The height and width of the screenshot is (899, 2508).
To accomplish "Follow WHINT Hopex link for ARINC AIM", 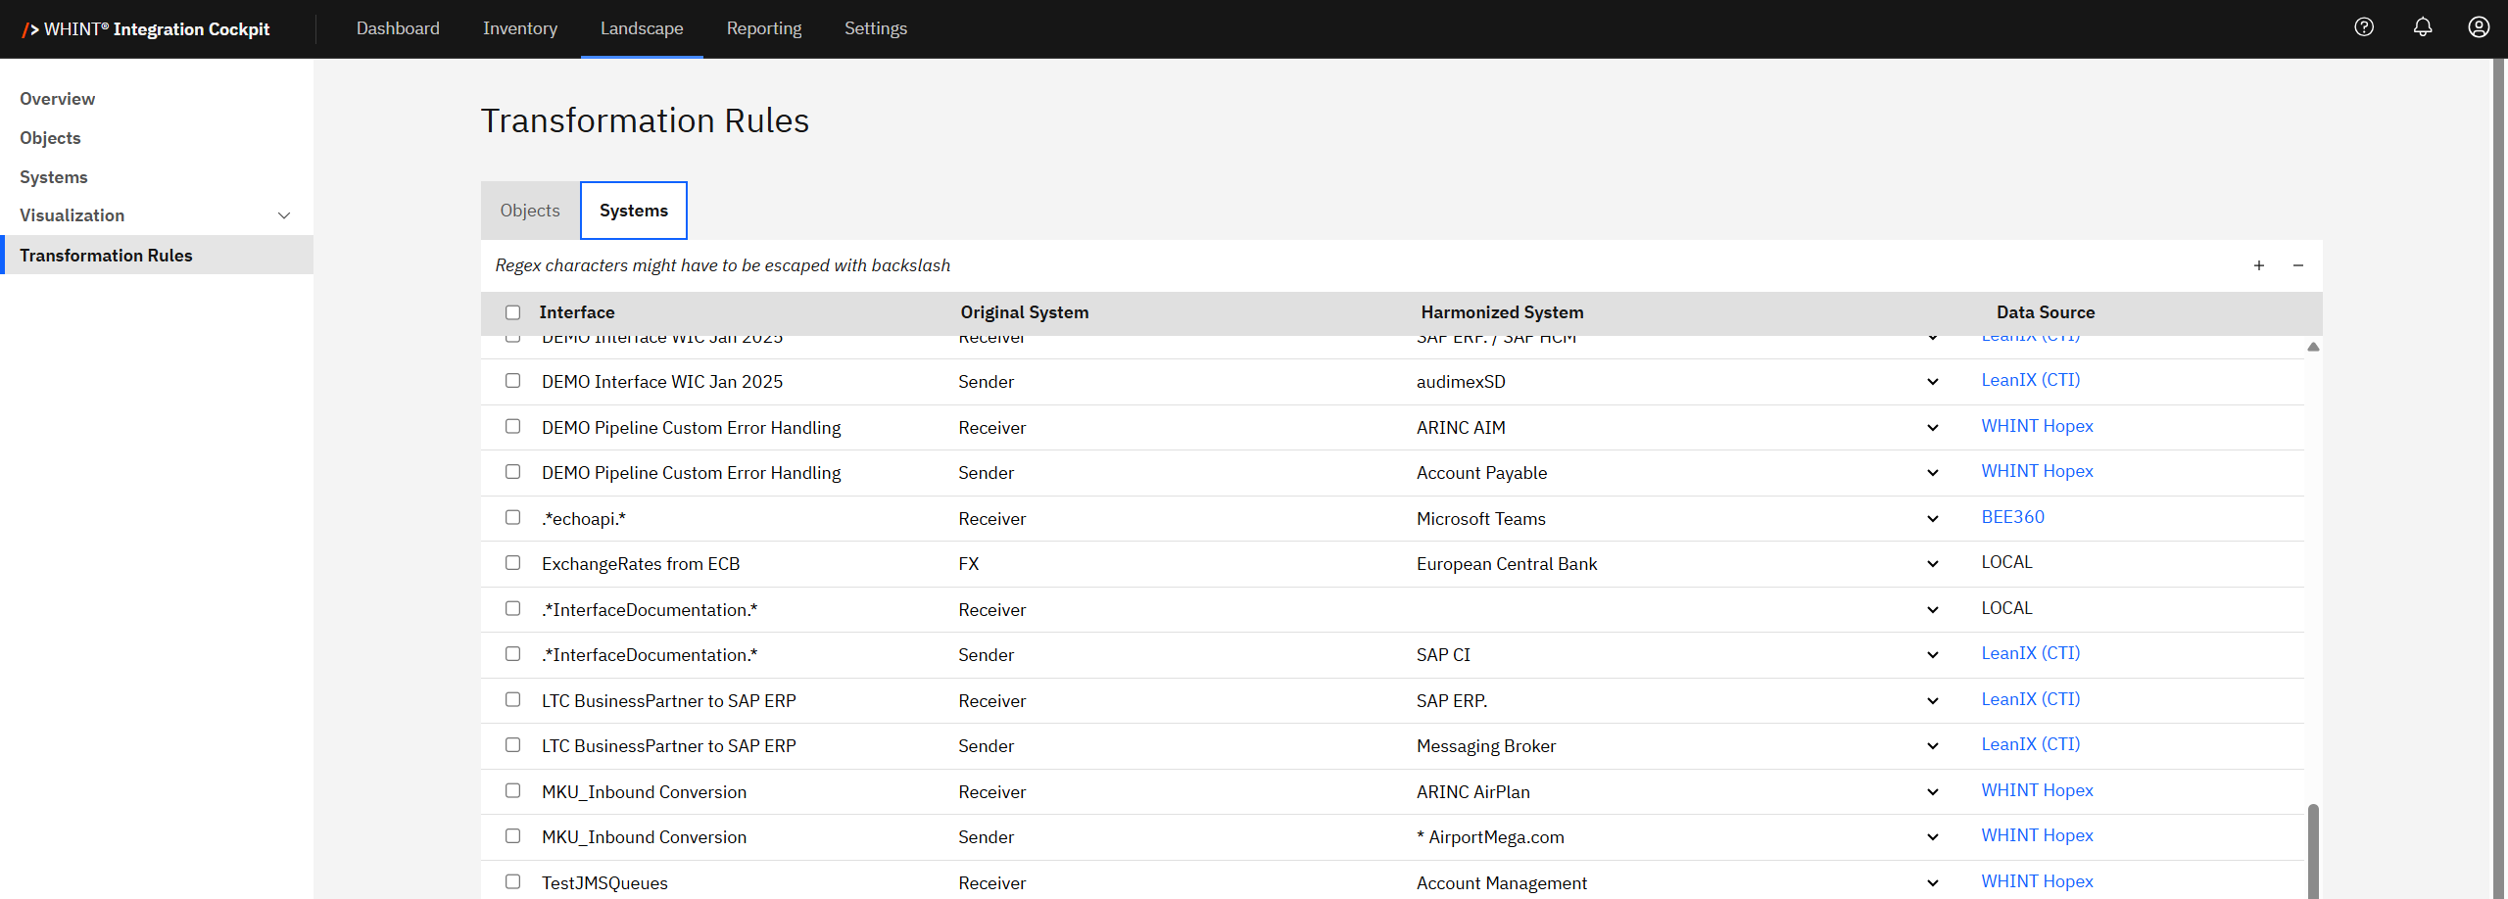I will point(2037,426).
